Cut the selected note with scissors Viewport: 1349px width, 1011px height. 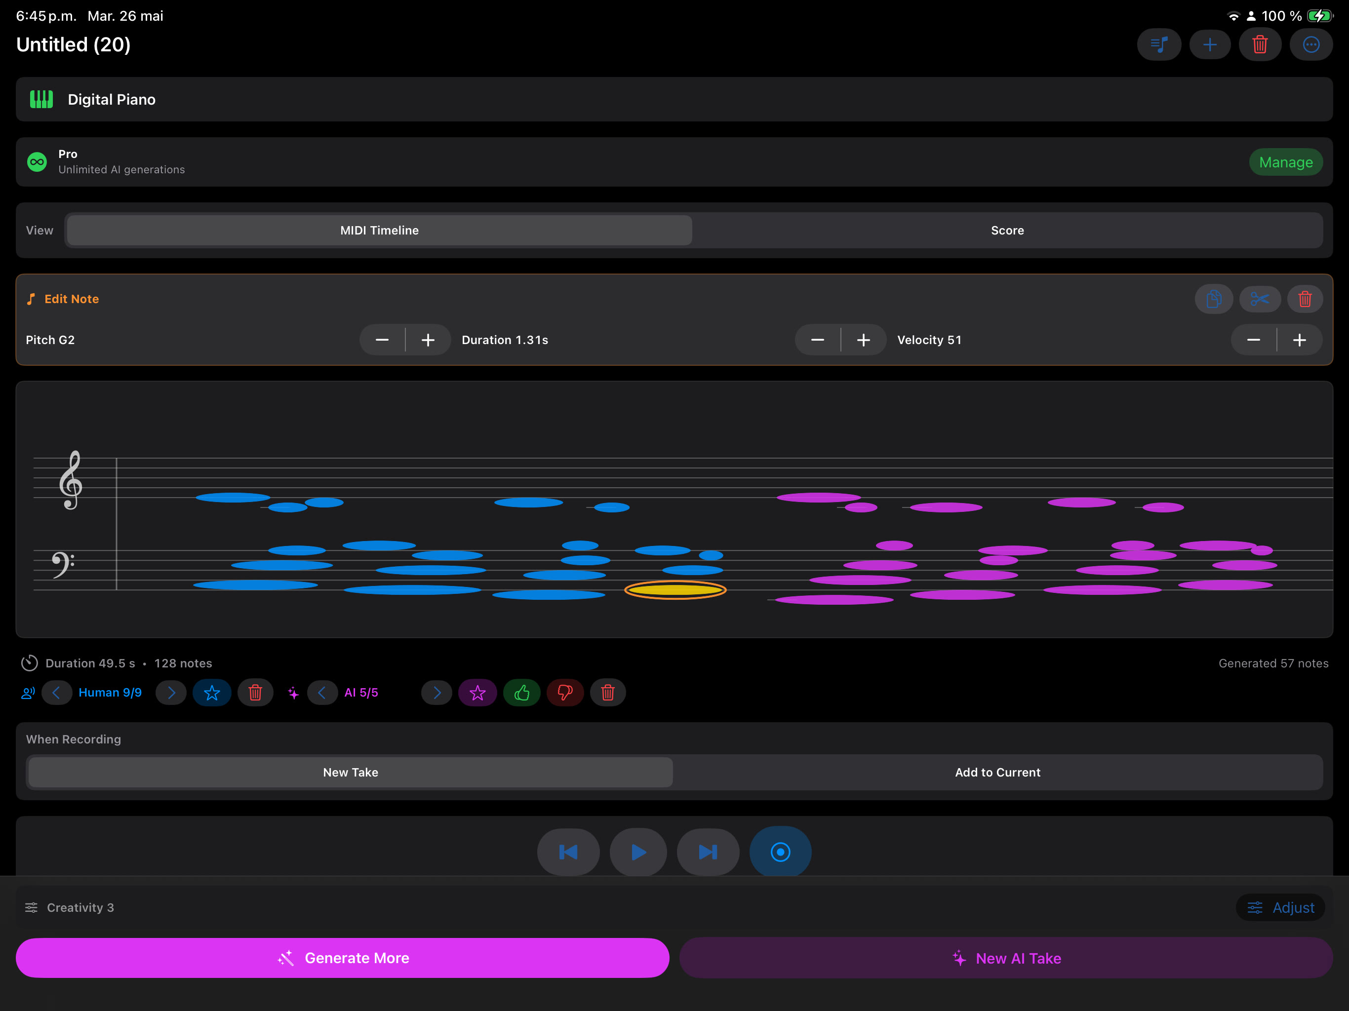(1259, 299)
